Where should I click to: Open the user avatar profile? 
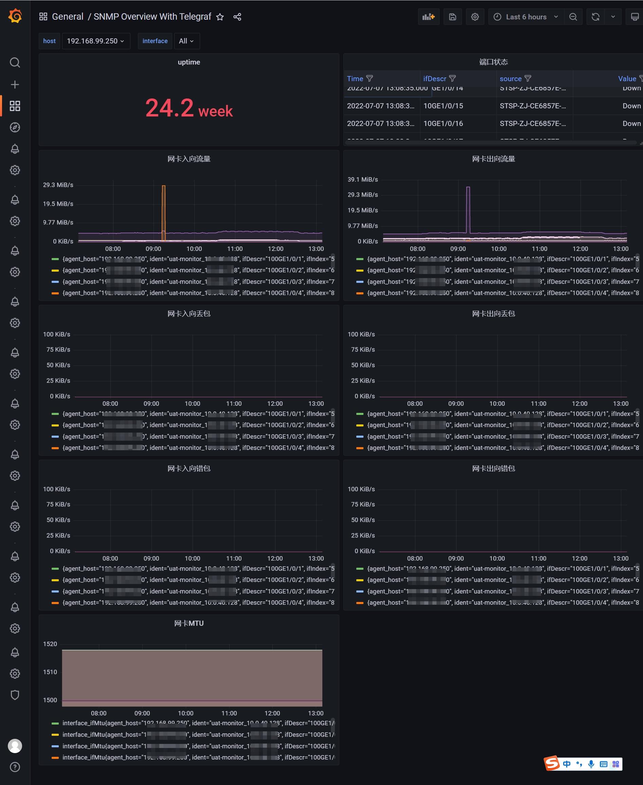(15, 746)
